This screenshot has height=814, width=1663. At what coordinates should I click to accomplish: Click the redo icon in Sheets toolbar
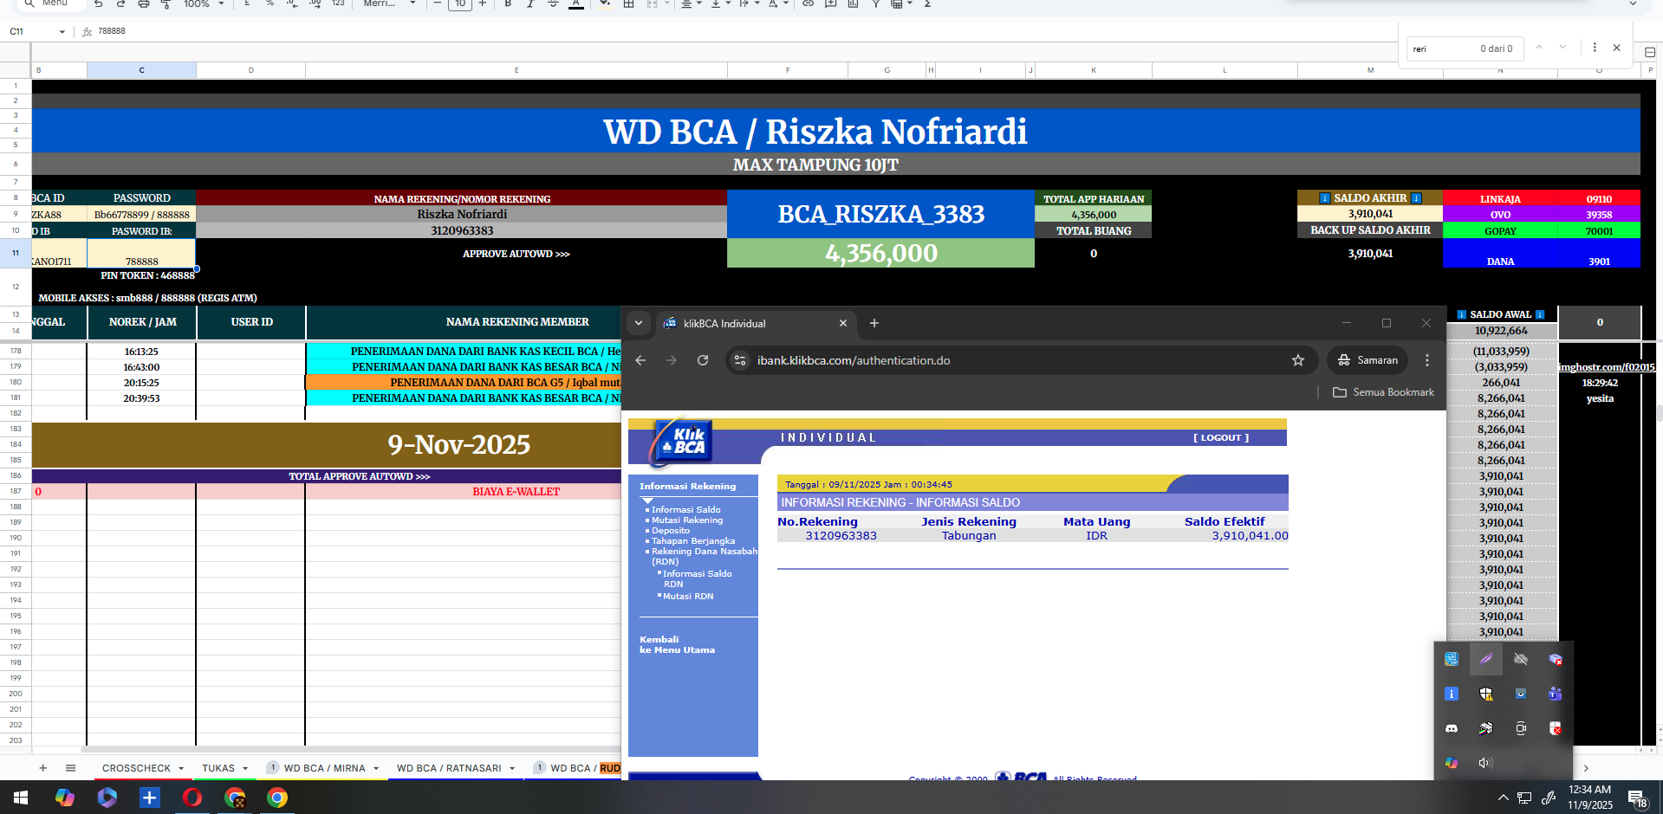[x=120, y=4]
